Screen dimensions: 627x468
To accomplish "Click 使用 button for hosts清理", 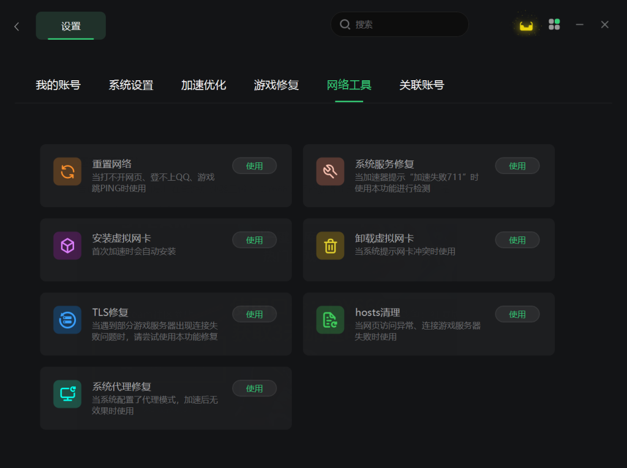I will (x=517, y=314).
